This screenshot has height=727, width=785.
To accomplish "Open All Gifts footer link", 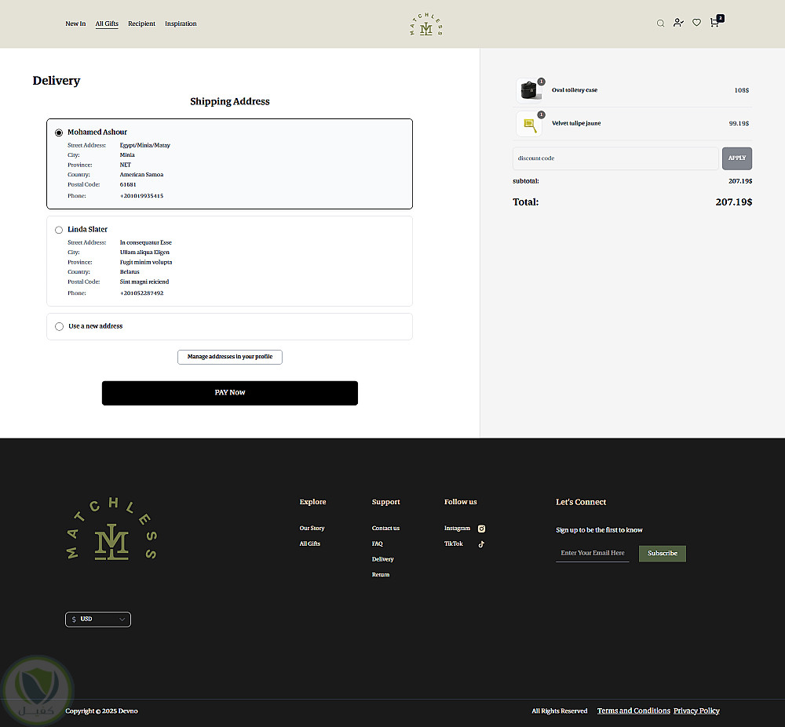I will (x=310, y=543).
